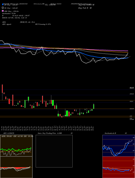
Task: Click the Avg Vol: 0.001 M value
Action: (x=86, y=5)
